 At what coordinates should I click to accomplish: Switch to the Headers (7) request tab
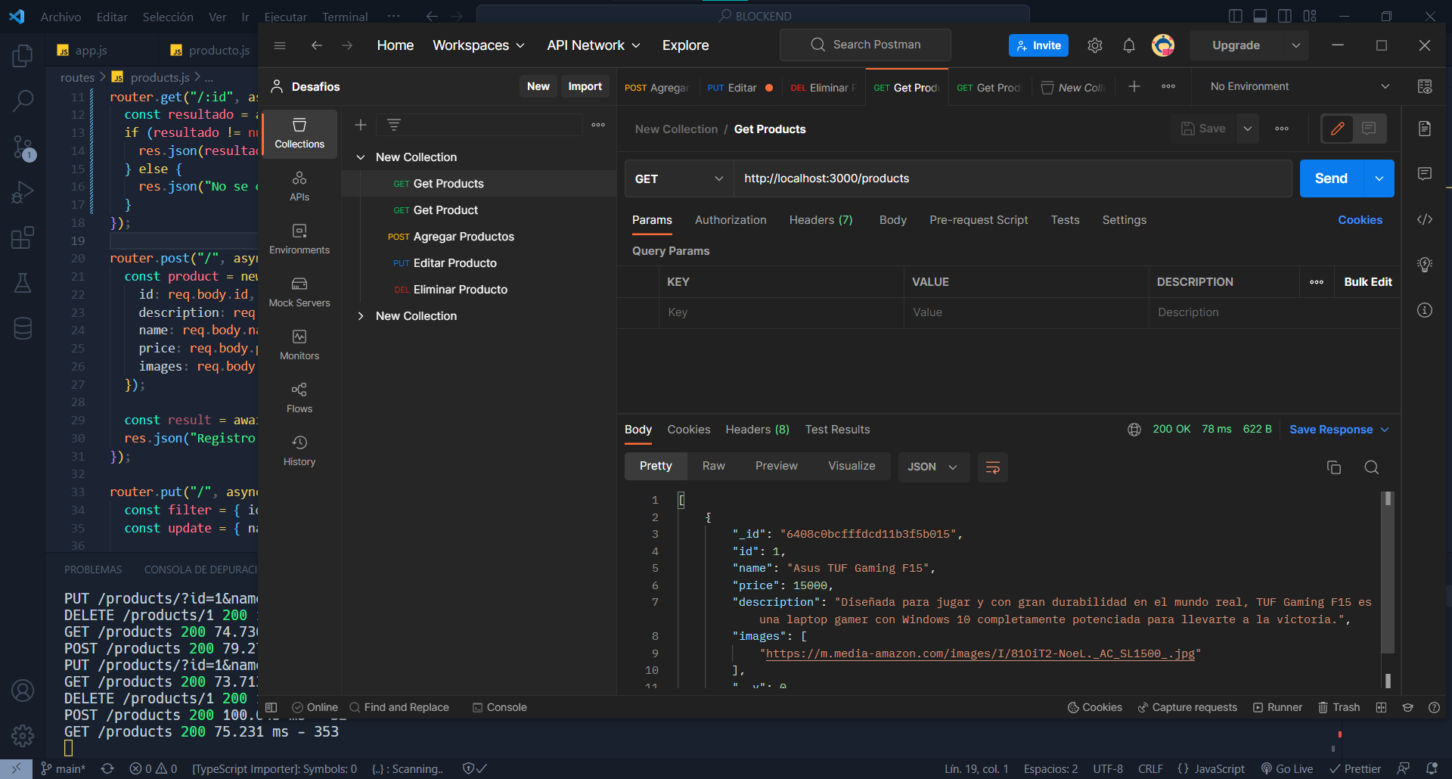[x=821, y=220]
